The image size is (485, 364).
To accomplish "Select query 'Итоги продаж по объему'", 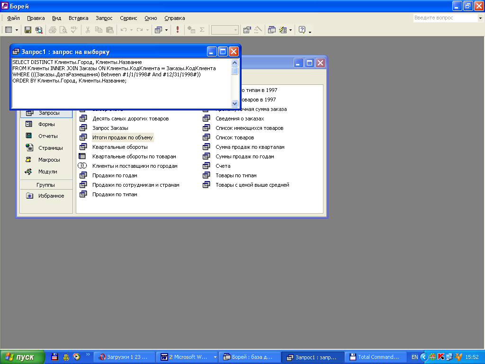I will (123, 137).
